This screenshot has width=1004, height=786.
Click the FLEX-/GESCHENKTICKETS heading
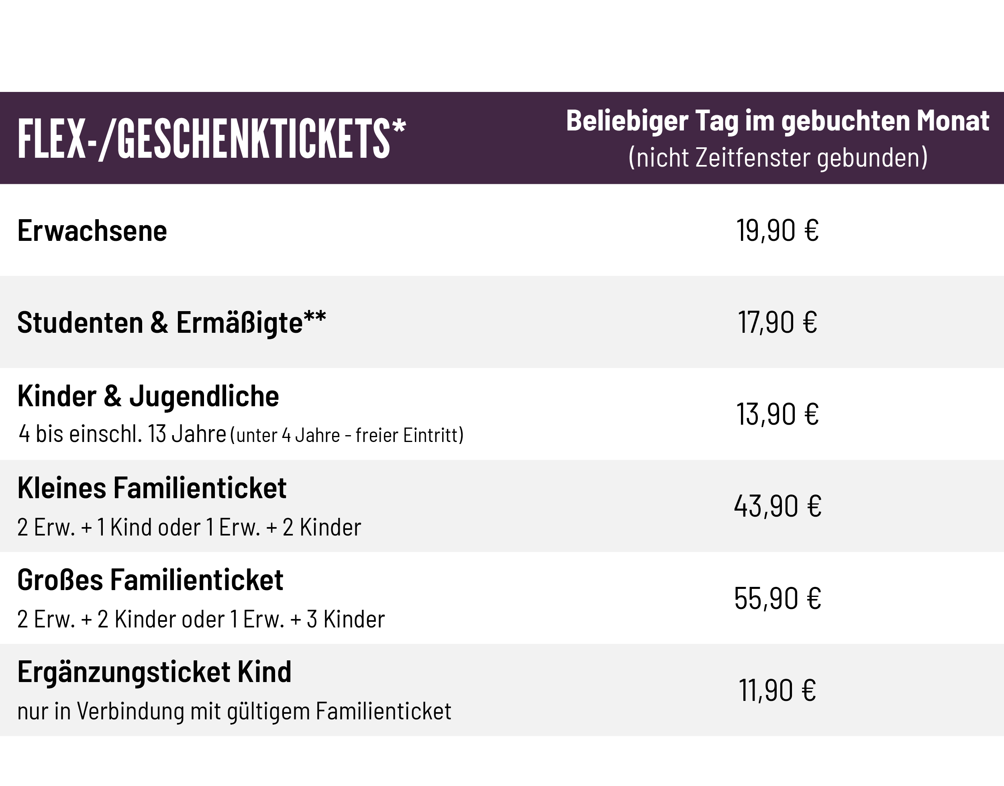212,138
